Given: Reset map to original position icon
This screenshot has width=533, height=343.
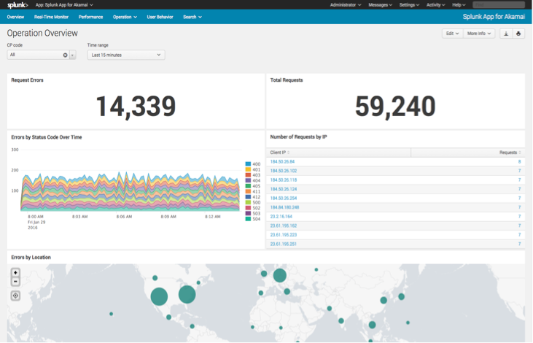Looking at the screenshot, I should 15,296.
